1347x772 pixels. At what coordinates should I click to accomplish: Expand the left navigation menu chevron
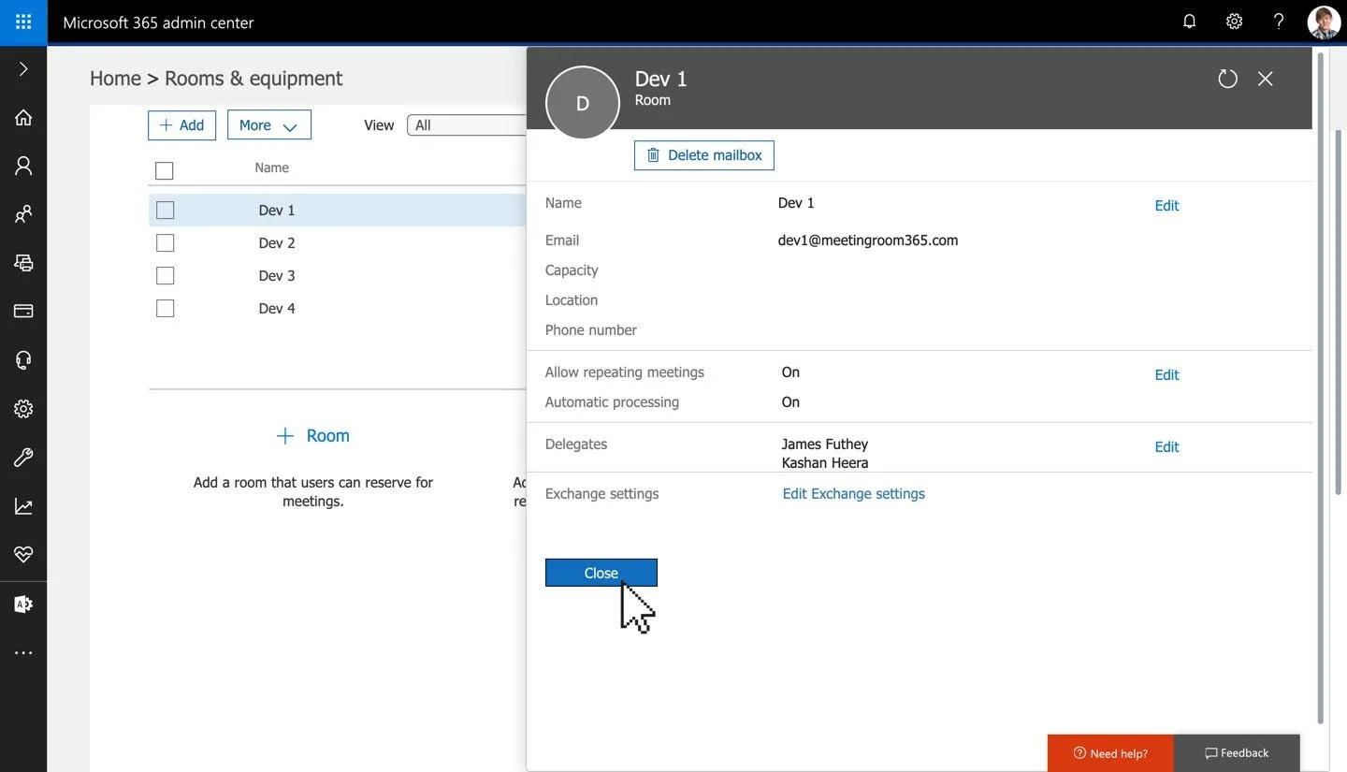tap(23, 69)
